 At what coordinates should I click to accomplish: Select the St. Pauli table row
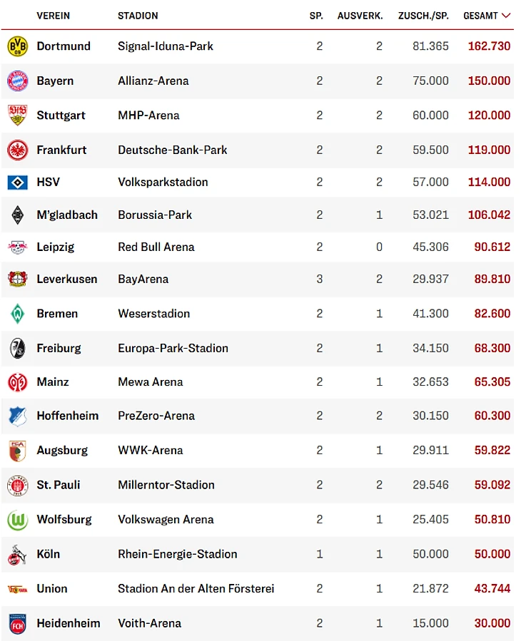click(258, 485)
